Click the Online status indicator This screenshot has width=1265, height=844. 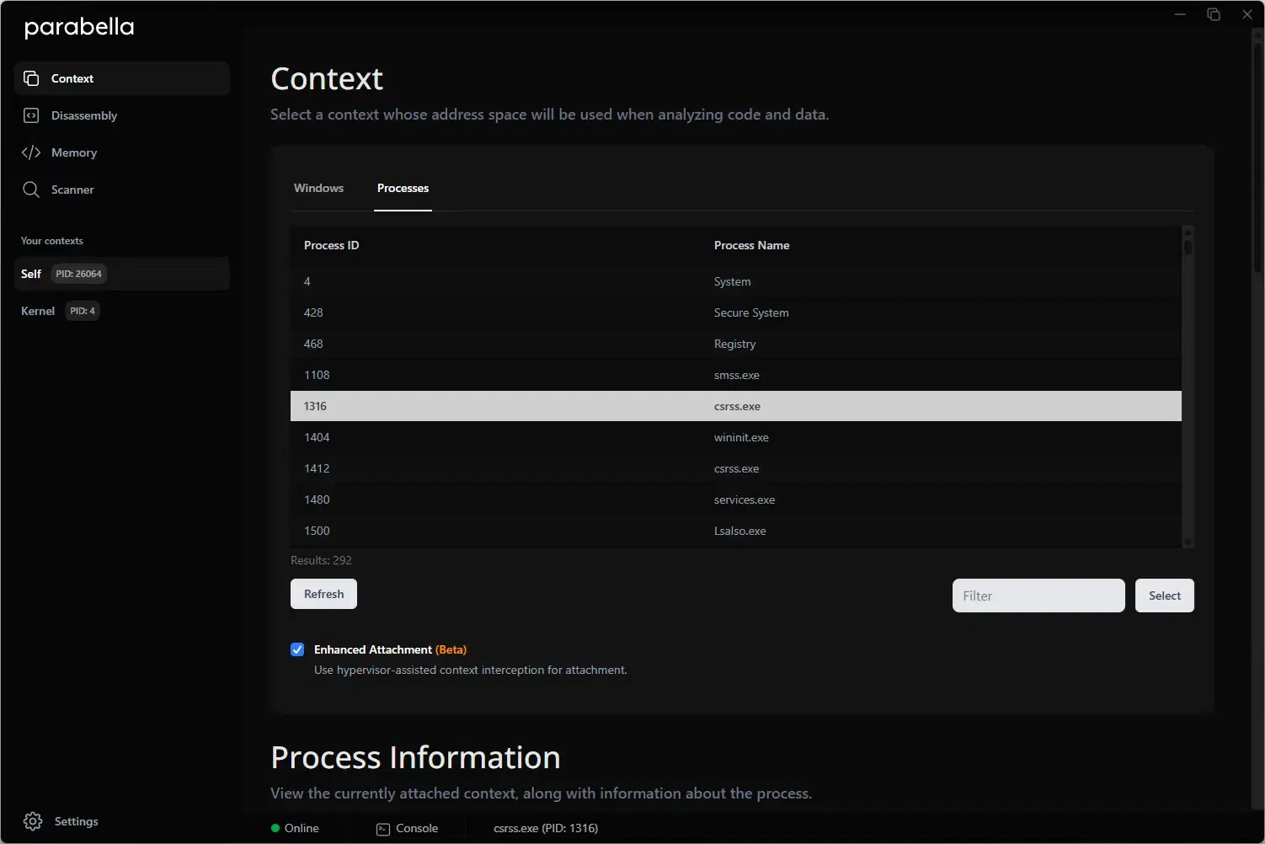click(294, 828)
